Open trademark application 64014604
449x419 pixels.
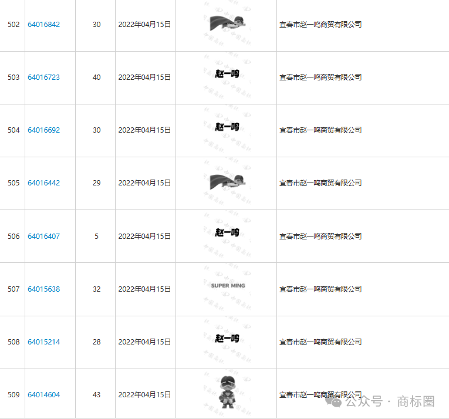(43, 395)
